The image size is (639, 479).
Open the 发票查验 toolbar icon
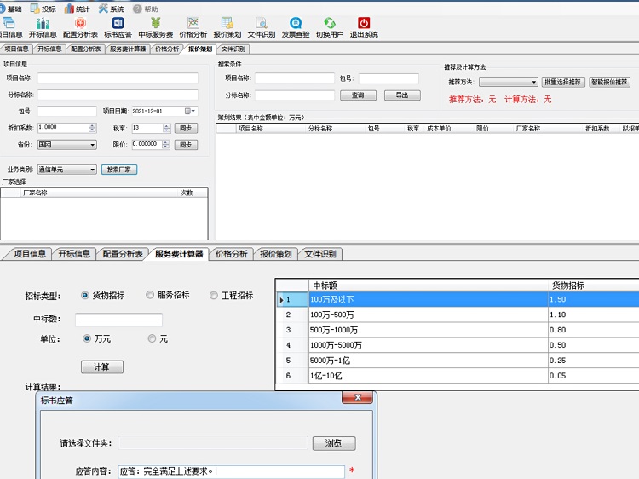coord(296,27)
